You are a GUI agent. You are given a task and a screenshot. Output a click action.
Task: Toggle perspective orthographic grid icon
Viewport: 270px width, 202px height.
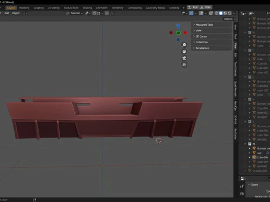click(x=184, y=65)
